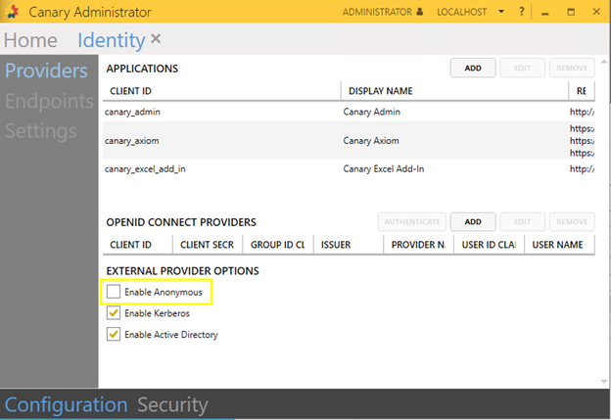This screenshot has height=420, width=611.
Task: Click Edit for OpenID Connect Providers
Action: click(x=523, y=221)
